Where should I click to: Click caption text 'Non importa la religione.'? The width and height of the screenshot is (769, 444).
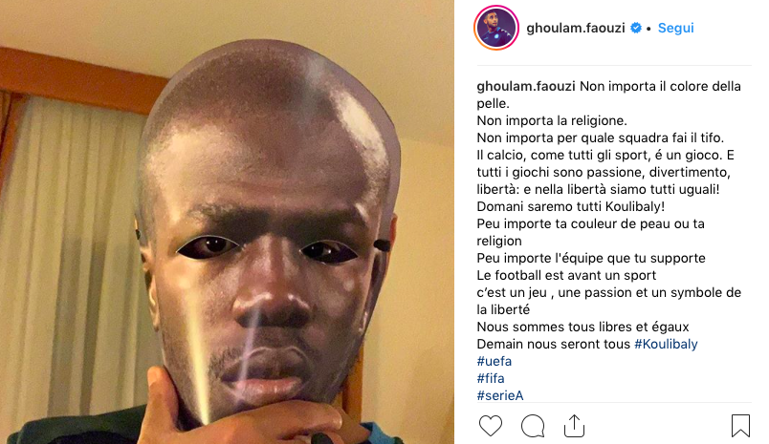tap(552, 120)
